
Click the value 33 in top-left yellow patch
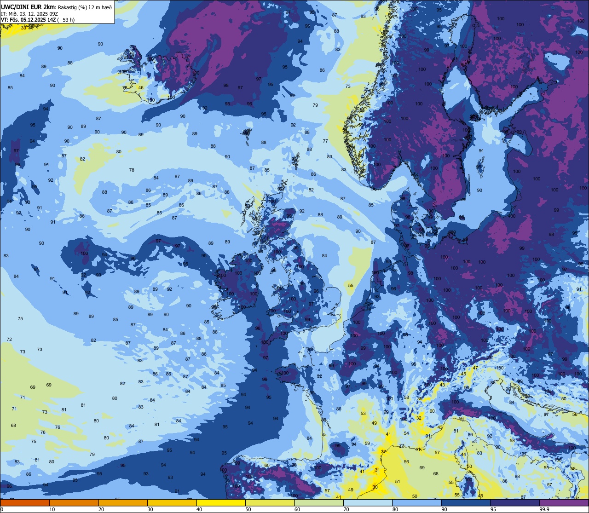tap(23, 28)
